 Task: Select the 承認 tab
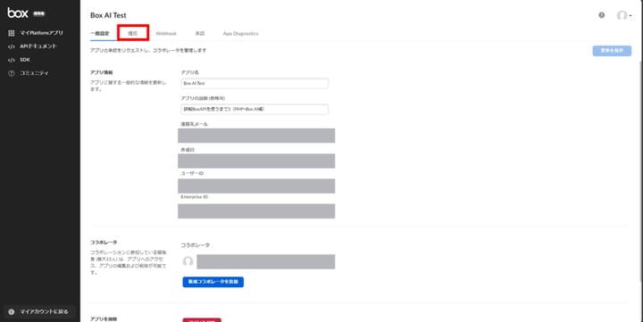[200, 34]
